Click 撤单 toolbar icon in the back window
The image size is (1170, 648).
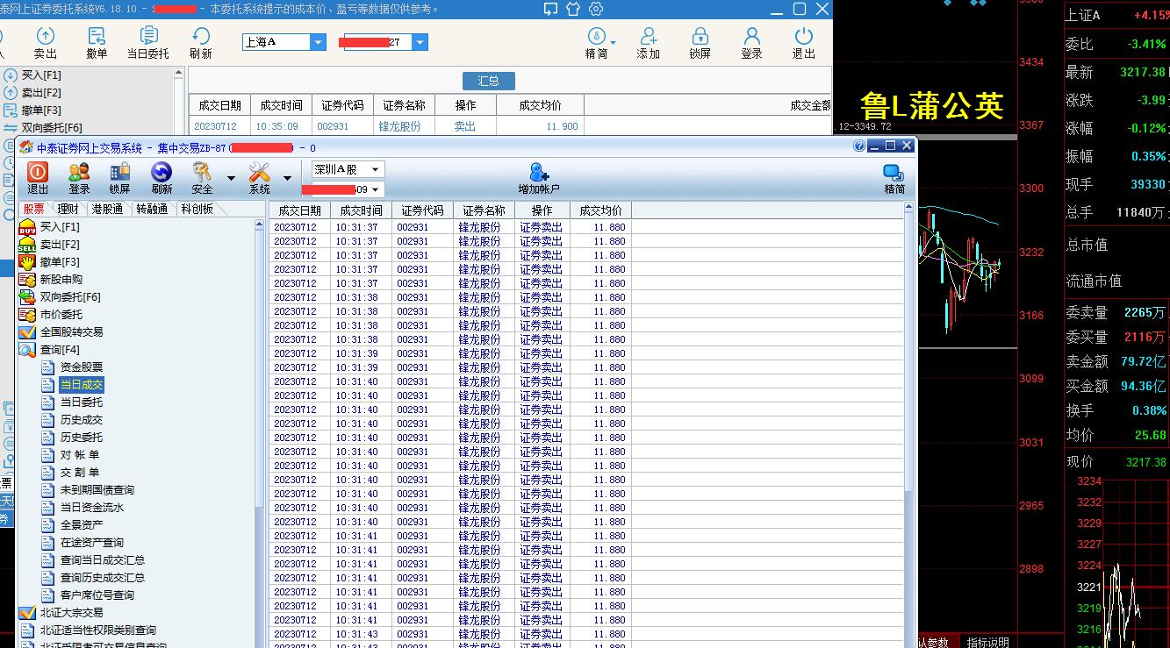[x=97, y=43]
